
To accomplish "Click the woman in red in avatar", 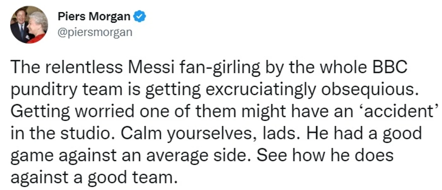I will [37, 27].
